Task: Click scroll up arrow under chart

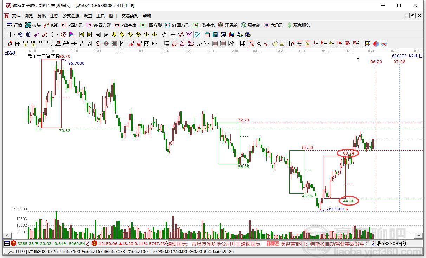Action: (6, 235)
